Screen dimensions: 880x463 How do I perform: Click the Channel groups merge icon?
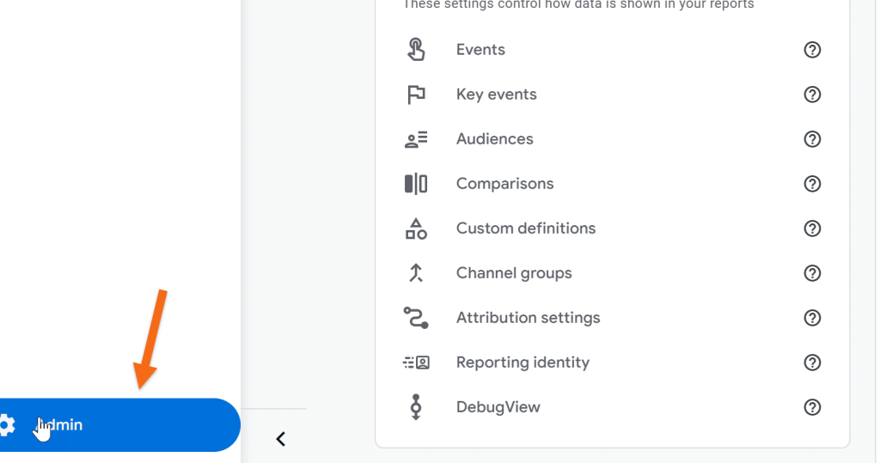(416, 273)
